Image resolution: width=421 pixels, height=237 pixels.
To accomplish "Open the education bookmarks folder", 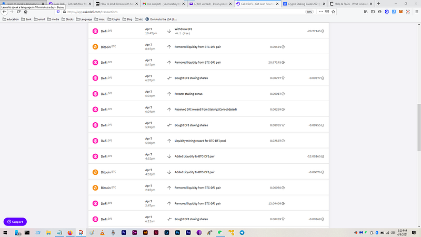I will (x=11, y=19).
